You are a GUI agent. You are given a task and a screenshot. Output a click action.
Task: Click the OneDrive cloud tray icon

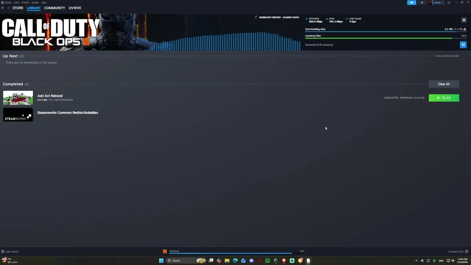[x=422, y=261]
